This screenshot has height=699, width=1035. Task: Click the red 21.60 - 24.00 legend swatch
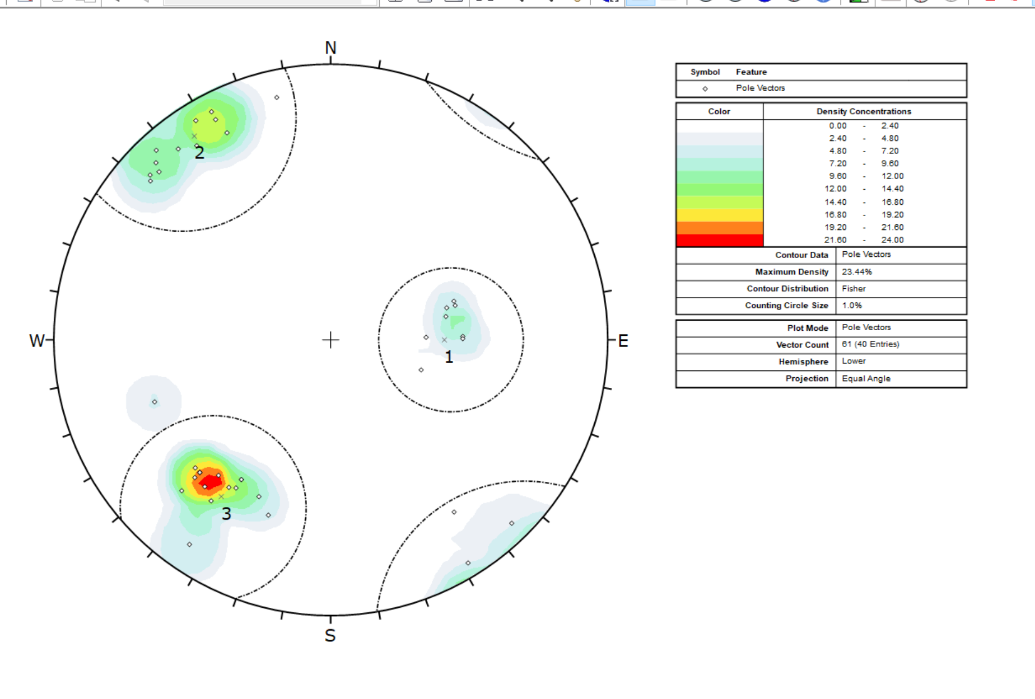[x=720, y=240]
